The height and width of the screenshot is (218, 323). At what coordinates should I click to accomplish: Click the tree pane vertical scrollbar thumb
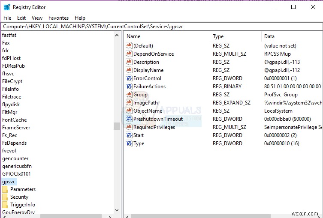[117, 126]
